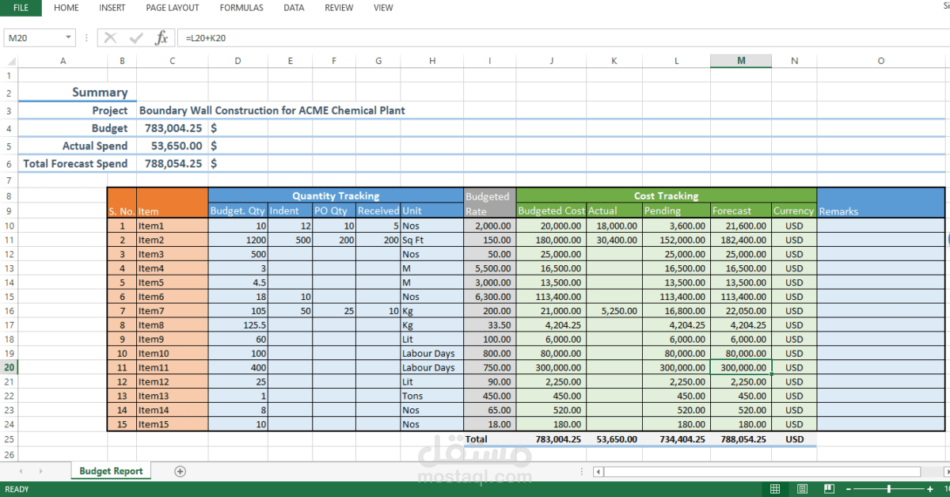Switch to Page Layout view icon

click(802, 489)
